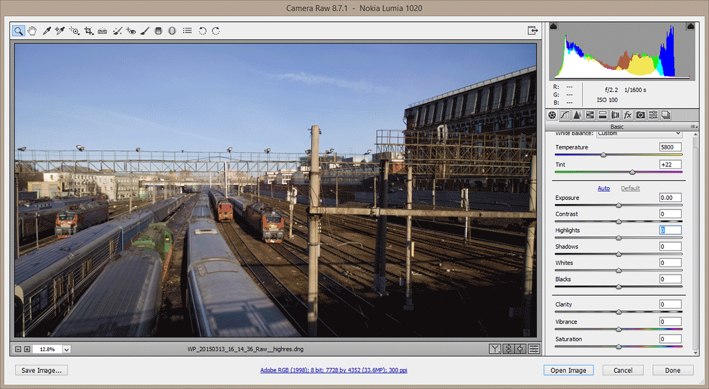The width and height of the screenshot is (709, 389).
Task: Pick the Adjustment Brush tool
Action: [145, 31]
